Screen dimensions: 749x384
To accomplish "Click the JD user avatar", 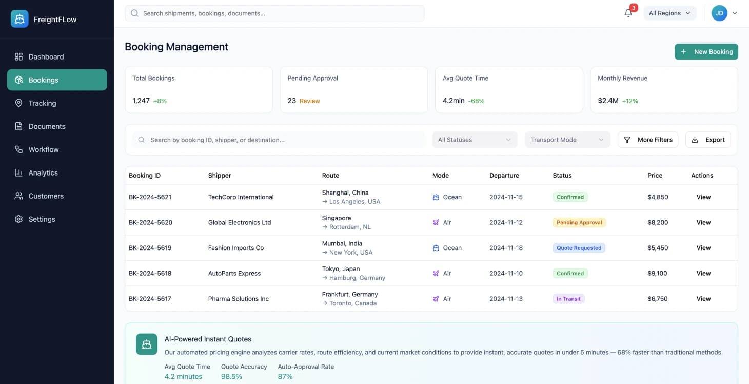I will 719,13.
